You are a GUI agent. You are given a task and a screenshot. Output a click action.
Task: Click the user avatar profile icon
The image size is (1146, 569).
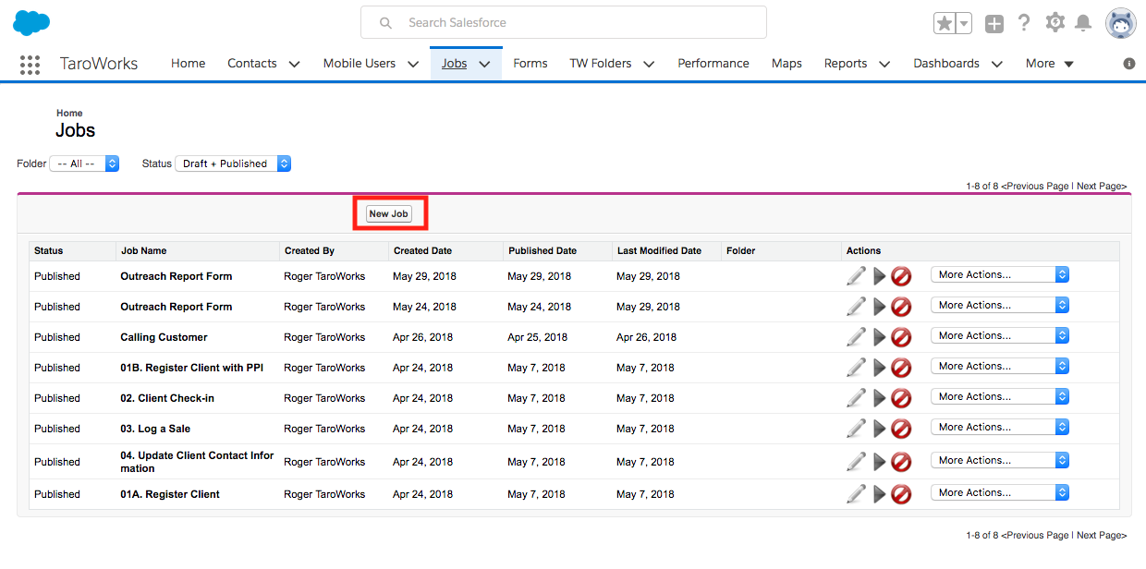(1120, 23)
